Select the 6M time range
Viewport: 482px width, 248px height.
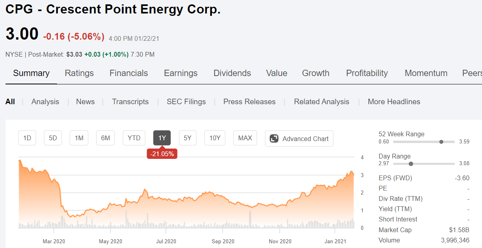pos(105,138)
